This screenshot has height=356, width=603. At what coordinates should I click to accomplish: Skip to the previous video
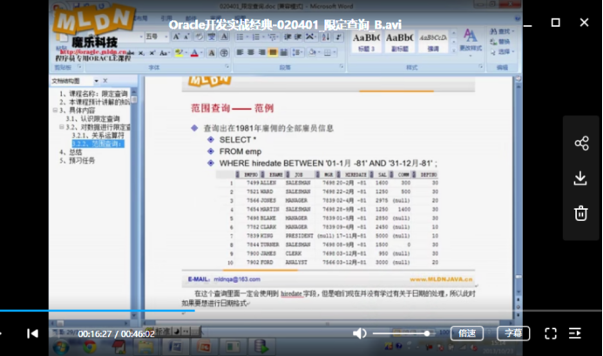pyautogui.click(x=32, y=333)
